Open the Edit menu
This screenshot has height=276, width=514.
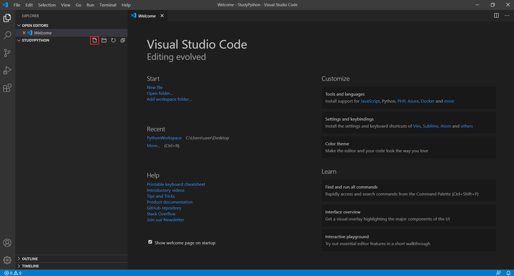(29, 5)
